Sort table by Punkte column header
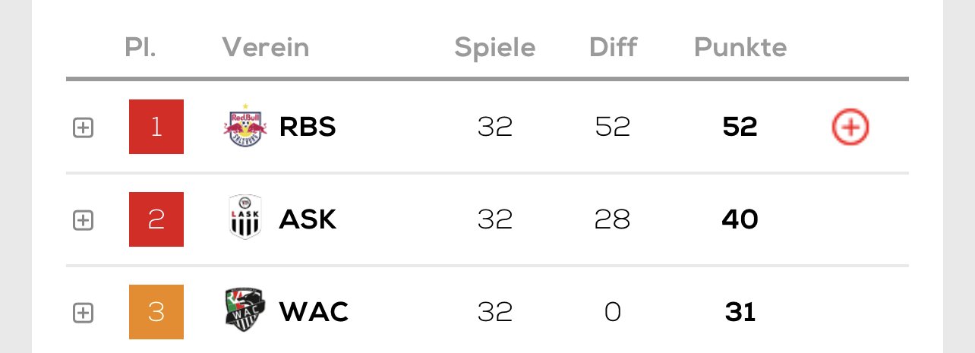Image resolution: width=975 pixels, height=353 pixels. [740, 48]
